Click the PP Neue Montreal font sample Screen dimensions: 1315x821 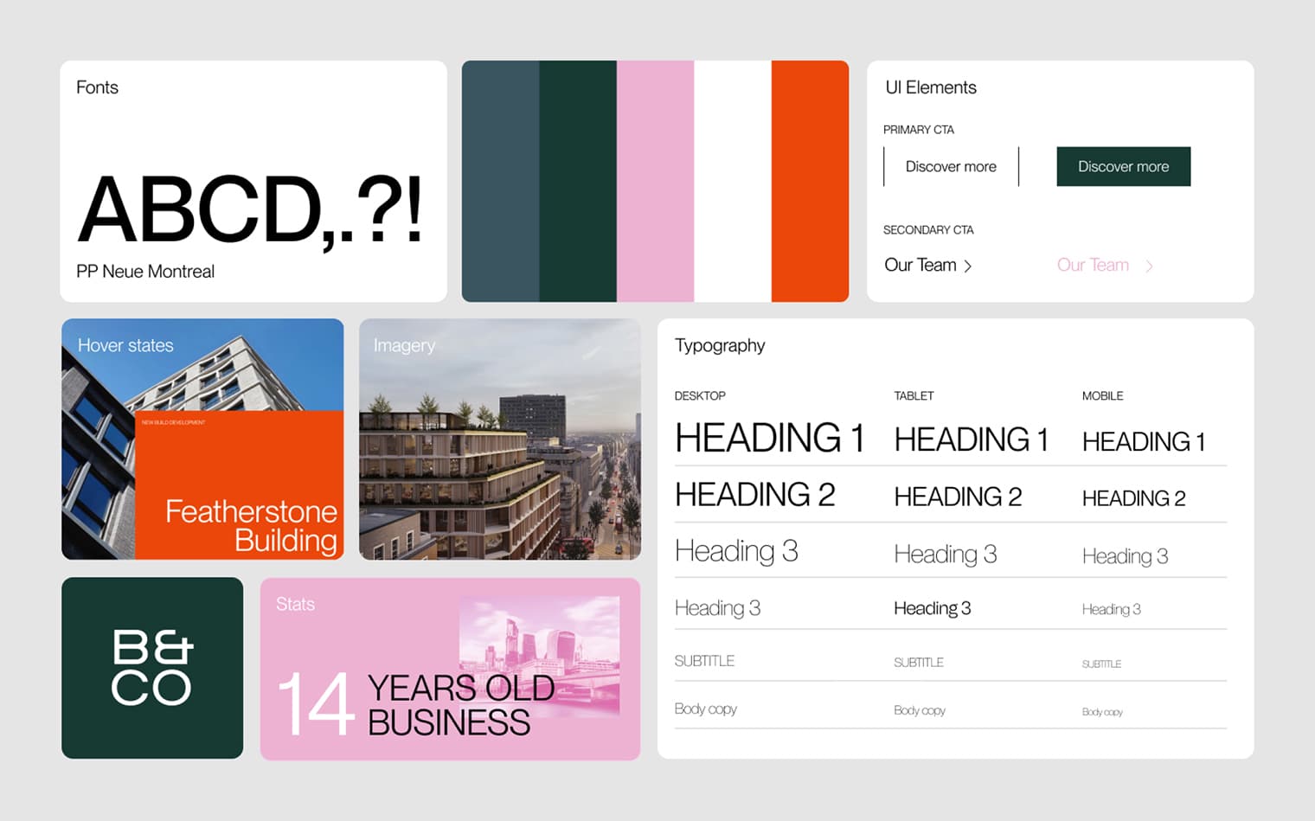click(144, 272)
